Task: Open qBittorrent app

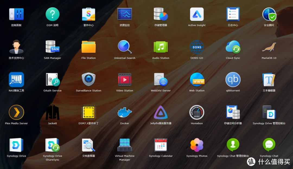Action: coord(233,80)
